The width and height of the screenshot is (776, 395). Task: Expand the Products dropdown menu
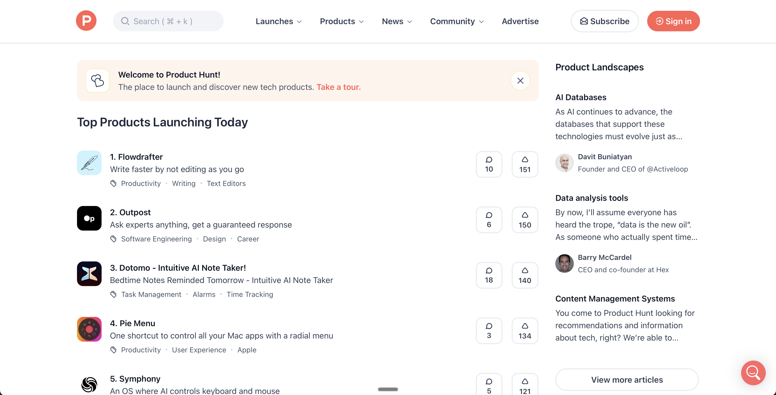pyautogui.click(x=342, y=21)
